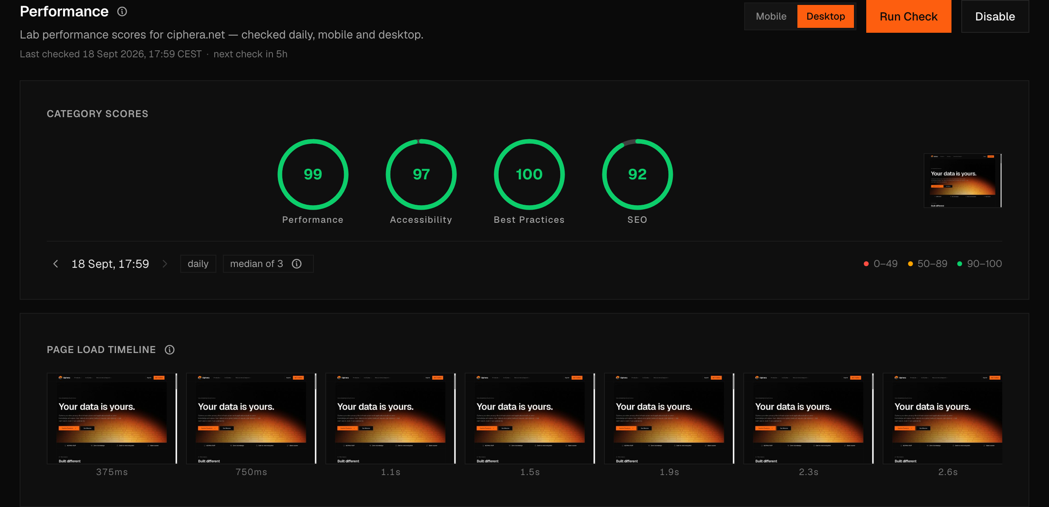Click the median of 3 tag

pos(268,264)
